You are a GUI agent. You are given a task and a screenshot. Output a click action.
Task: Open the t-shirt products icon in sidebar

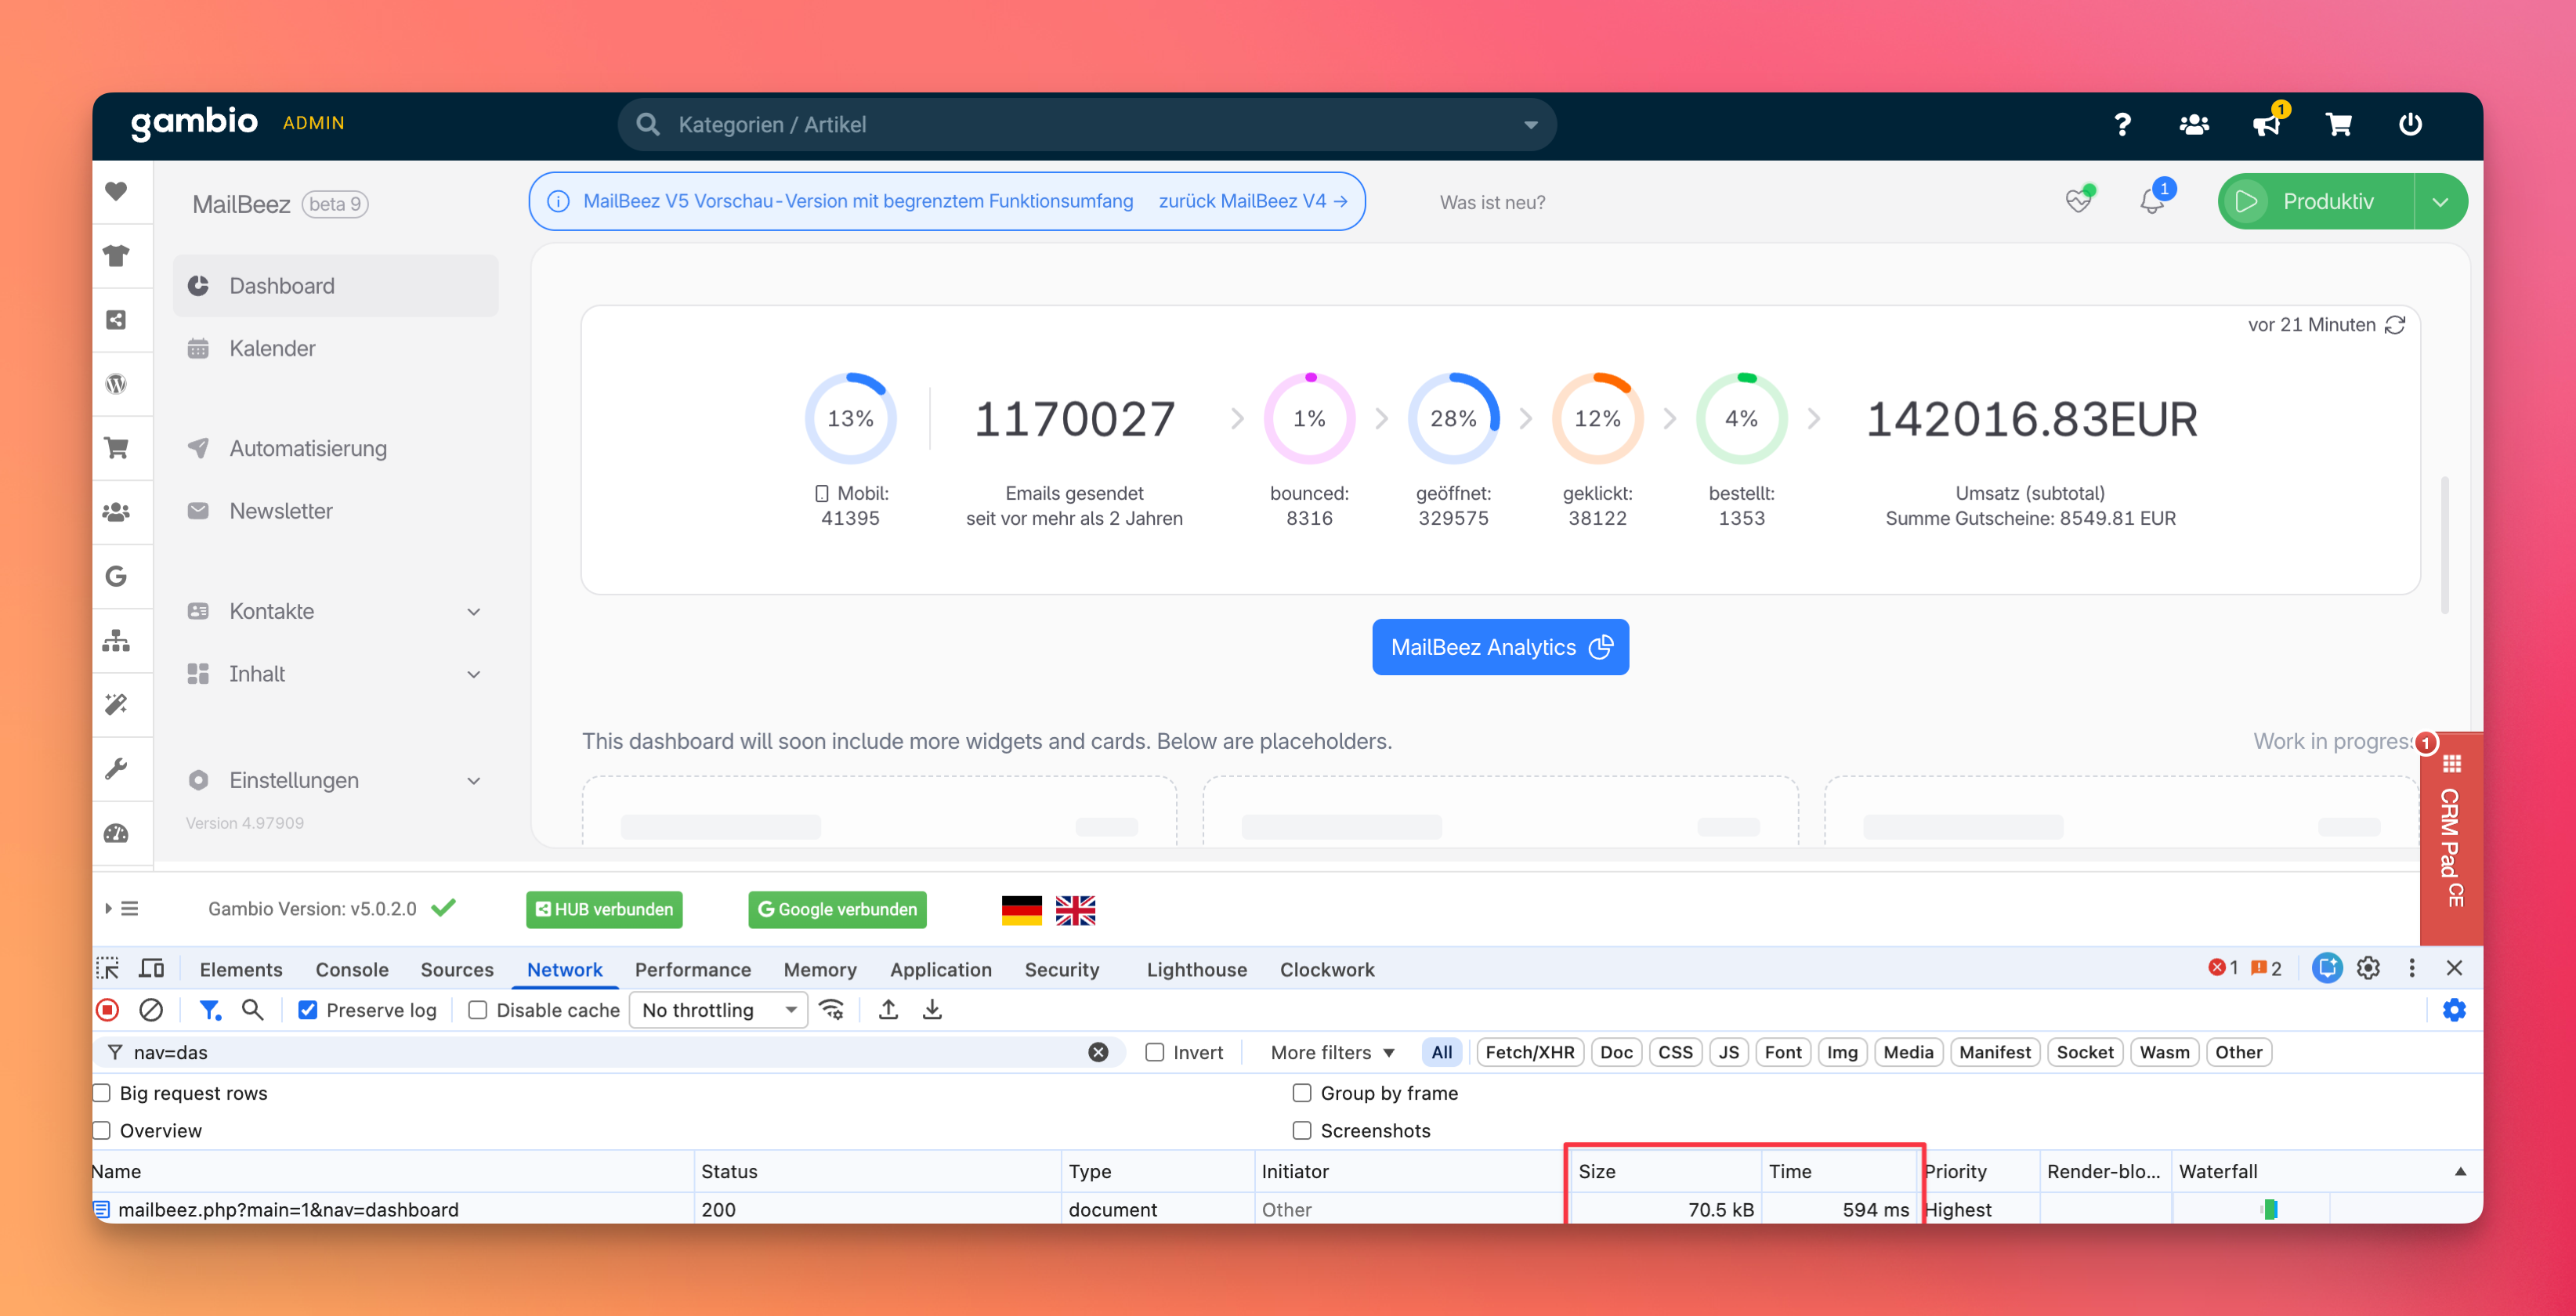click(x=116, y=255)
